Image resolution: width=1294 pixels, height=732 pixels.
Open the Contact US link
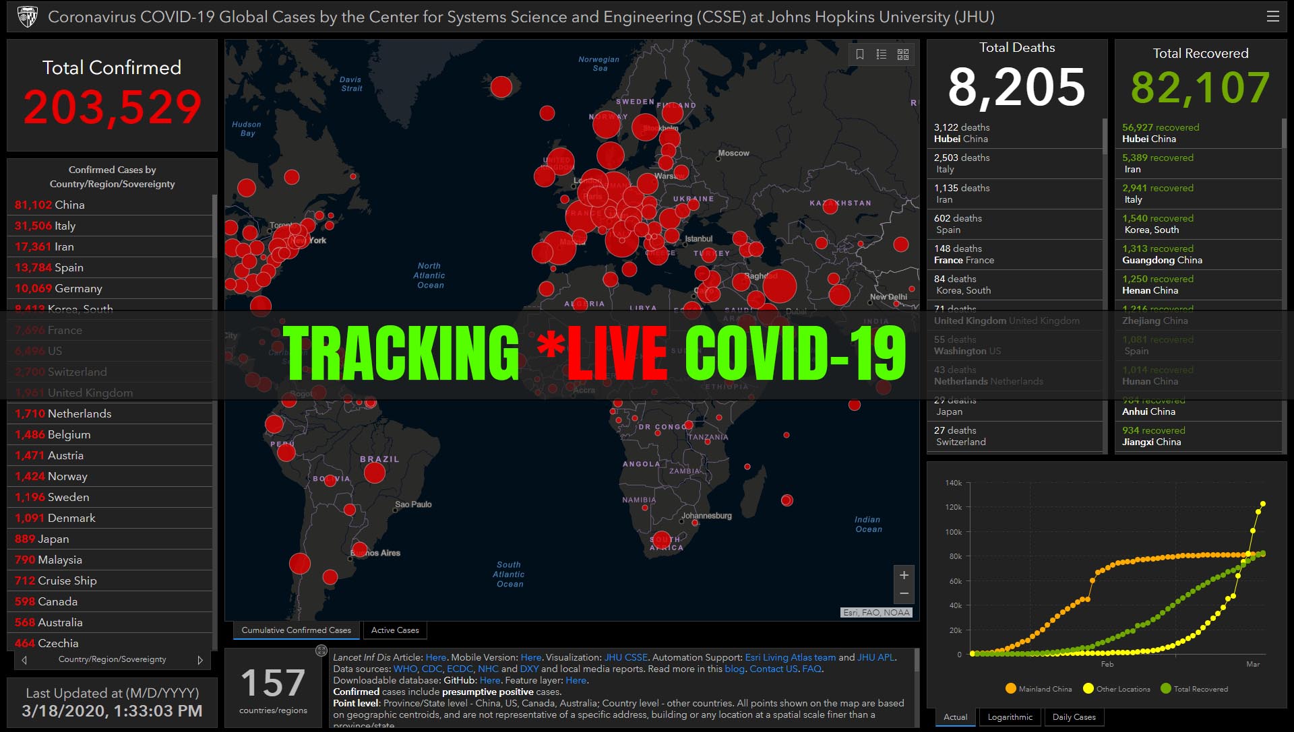click(x=773, y=669)
